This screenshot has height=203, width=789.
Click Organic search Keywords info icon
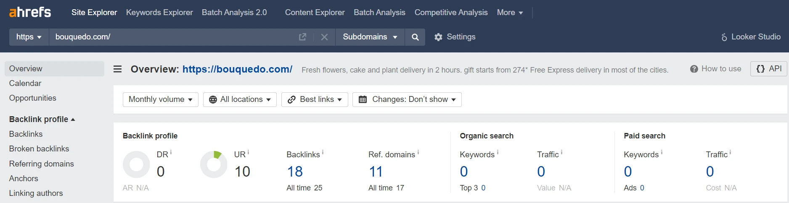click(498, 152)
